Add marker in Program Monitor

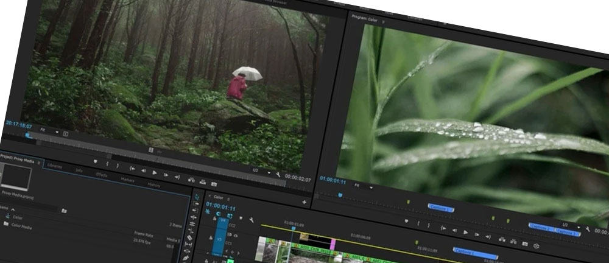pyautogui.click(x=406, y=220)
